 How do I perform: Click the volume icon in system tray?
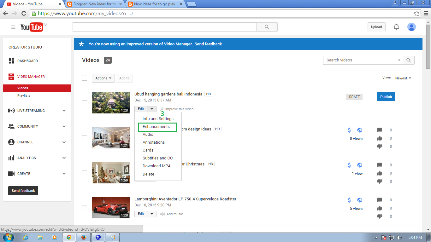click(399, 238)
